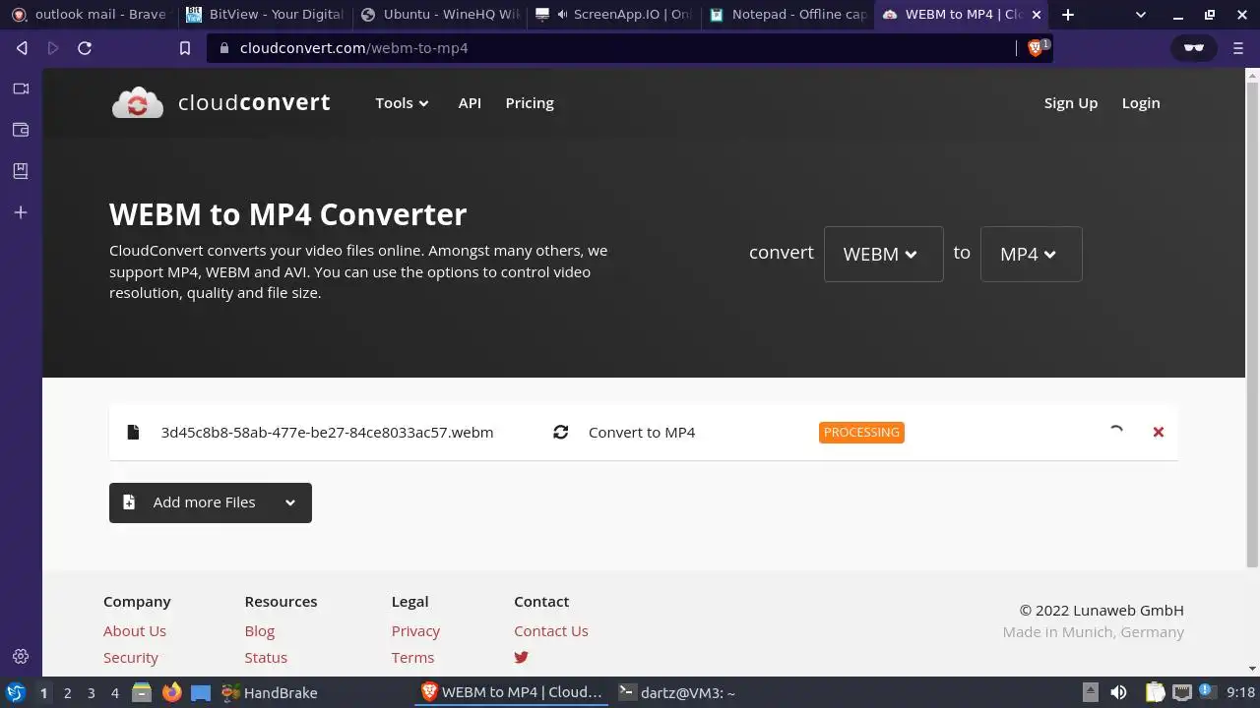Open the removable media tray icon
Screen dimensions: 1260x708
click(1090, 692)
